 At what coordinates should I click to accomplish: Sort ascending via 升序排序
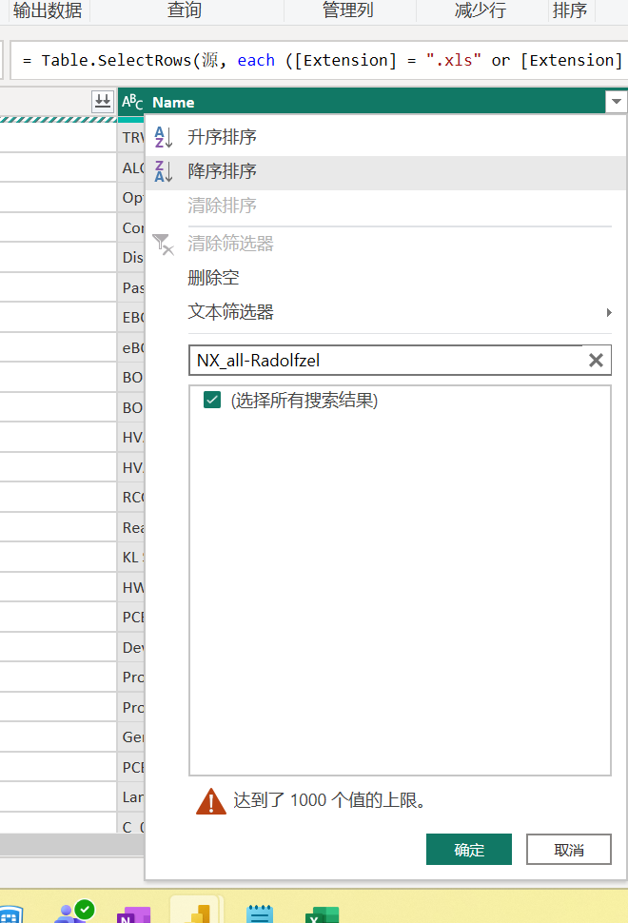pos(222,137)
